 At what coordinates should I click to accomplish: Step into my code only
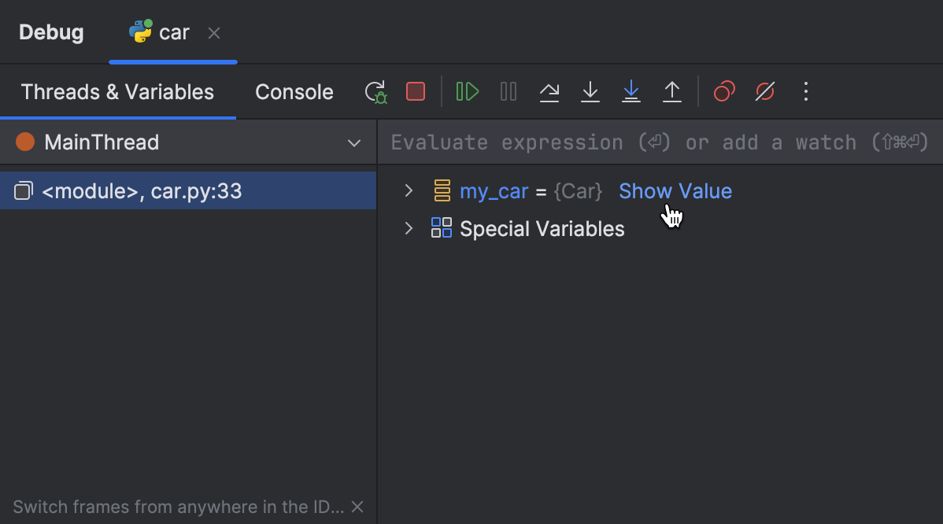tap(631, 91)
